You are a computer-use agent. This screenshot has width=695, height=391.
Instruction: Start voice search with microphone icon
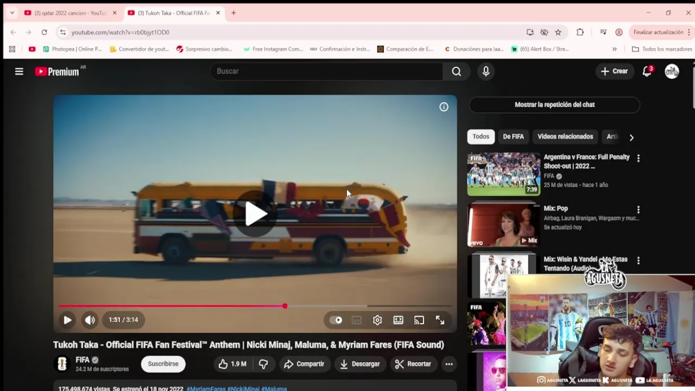tap(486, 71)
